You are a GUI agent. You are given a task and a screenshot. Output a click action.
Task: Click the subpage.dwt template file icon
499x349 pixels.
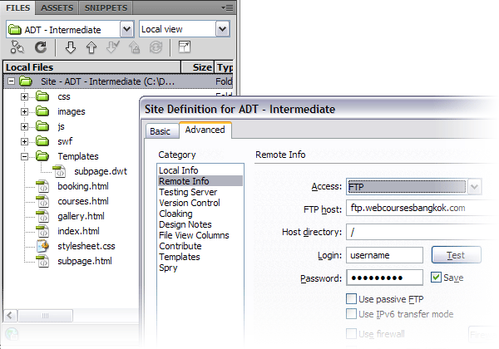[x=59, y=171]
